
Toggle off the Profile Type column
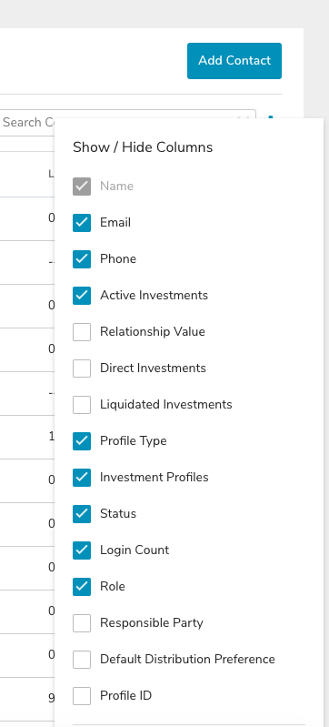[82, 441]
